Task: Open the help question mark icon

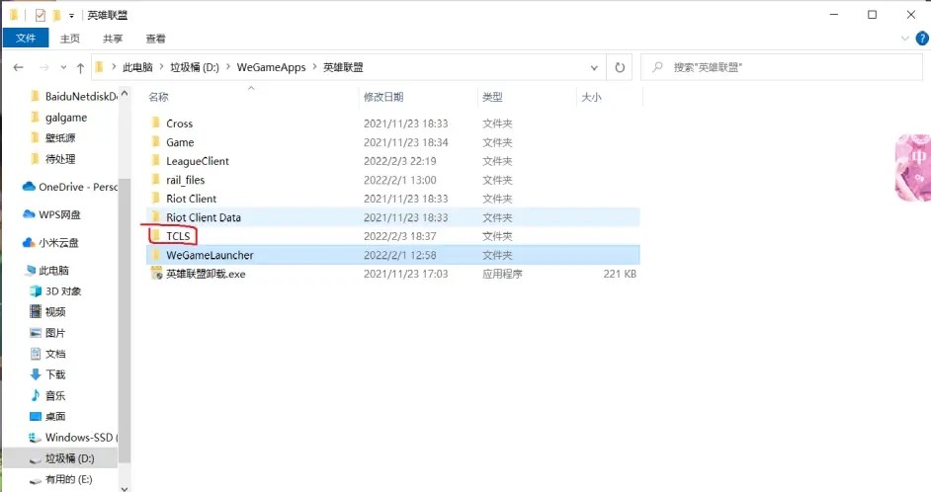Action: pyautogui.click(x=922, y=39)
